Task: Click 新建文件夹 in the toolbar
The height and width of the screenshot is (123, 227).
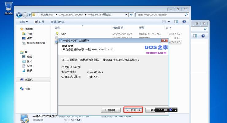Action: point(58,22)
